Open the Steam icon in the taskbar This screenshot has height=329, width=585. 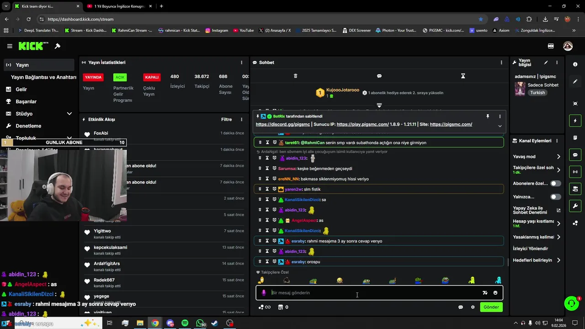pyautogui.click(x=215, y=323)
